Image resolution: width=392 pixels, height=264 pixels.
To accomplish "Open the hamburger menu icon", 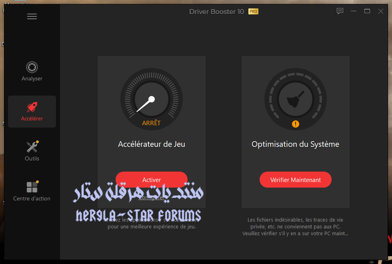I will pos(32,16).
